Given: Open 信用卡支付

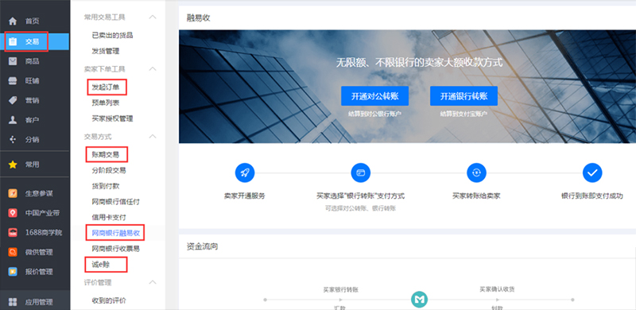Looking at the screenshot, I should 109,218.
